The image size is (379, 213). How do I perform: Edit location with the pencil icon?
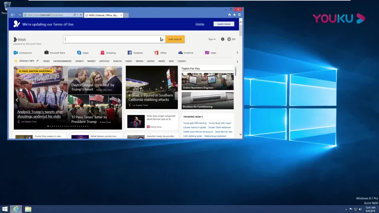38,61
